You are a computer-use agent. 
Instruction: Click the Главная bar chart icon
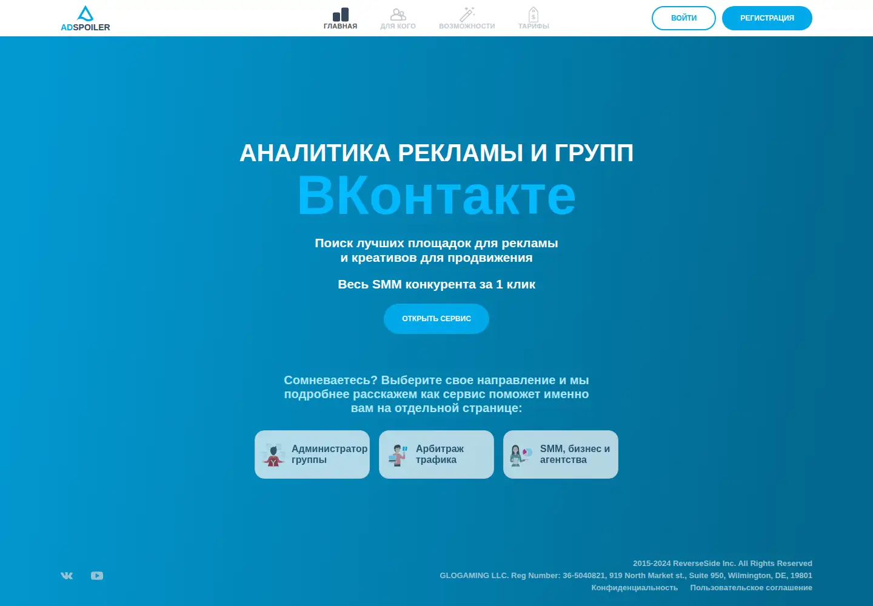pyautogui.click(x=341, y=15)
